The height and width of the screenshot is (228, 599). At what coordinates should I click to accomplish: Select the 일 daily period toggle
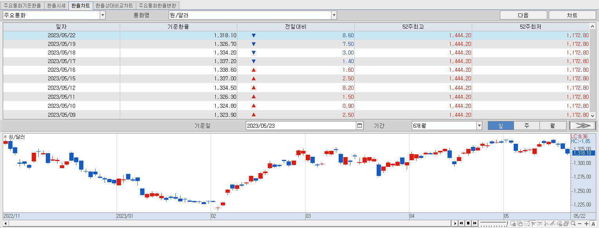point(501,126)
